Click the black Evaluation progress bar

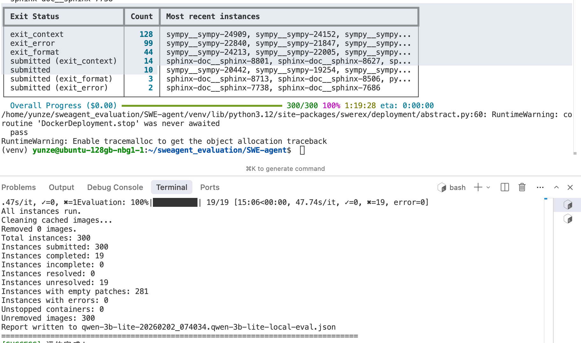[175, 202]
